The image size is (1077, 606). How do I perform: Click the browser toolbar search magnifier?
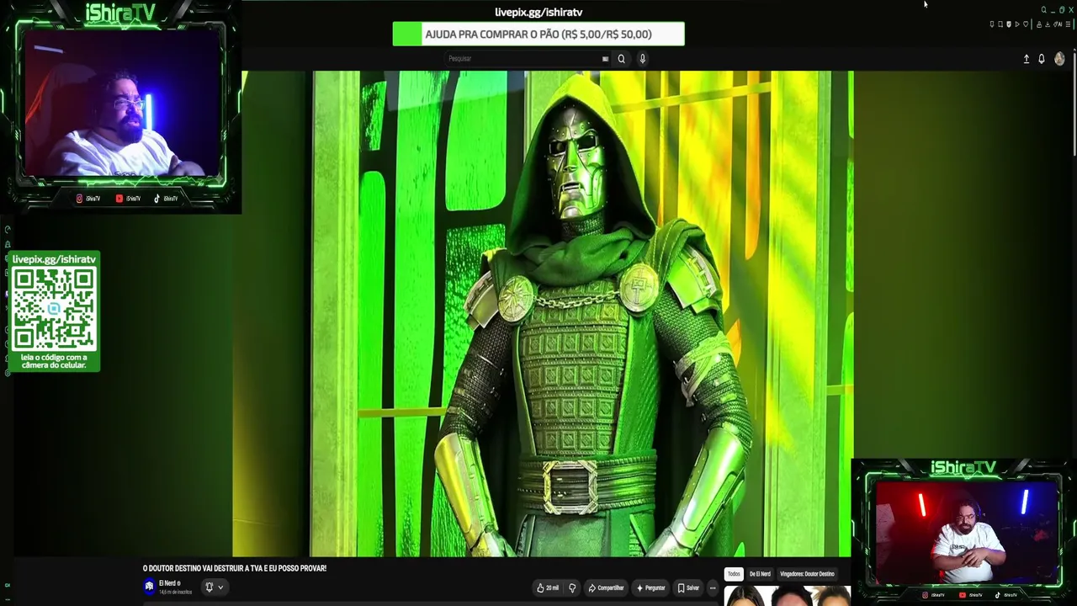[1044, 10]
